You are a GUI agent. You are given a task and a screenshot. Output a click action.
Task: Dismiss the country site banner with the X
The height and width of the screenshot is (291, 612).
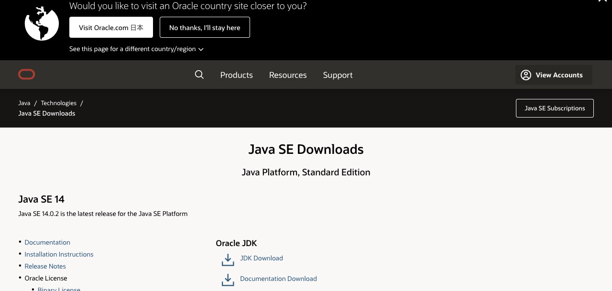[602, 1]
